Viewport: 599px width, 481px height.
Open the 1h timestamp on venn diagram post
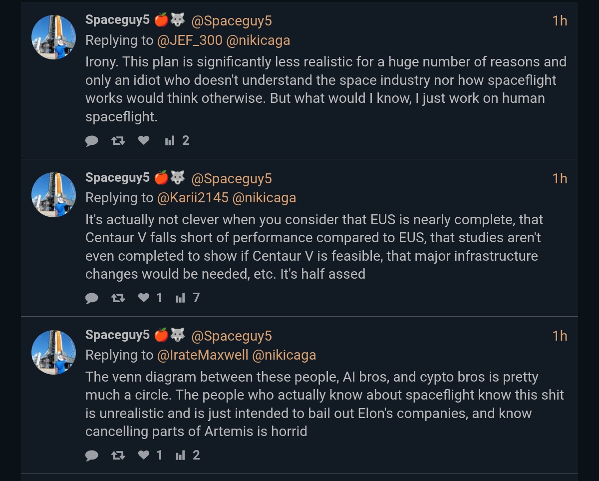(560, 336)
